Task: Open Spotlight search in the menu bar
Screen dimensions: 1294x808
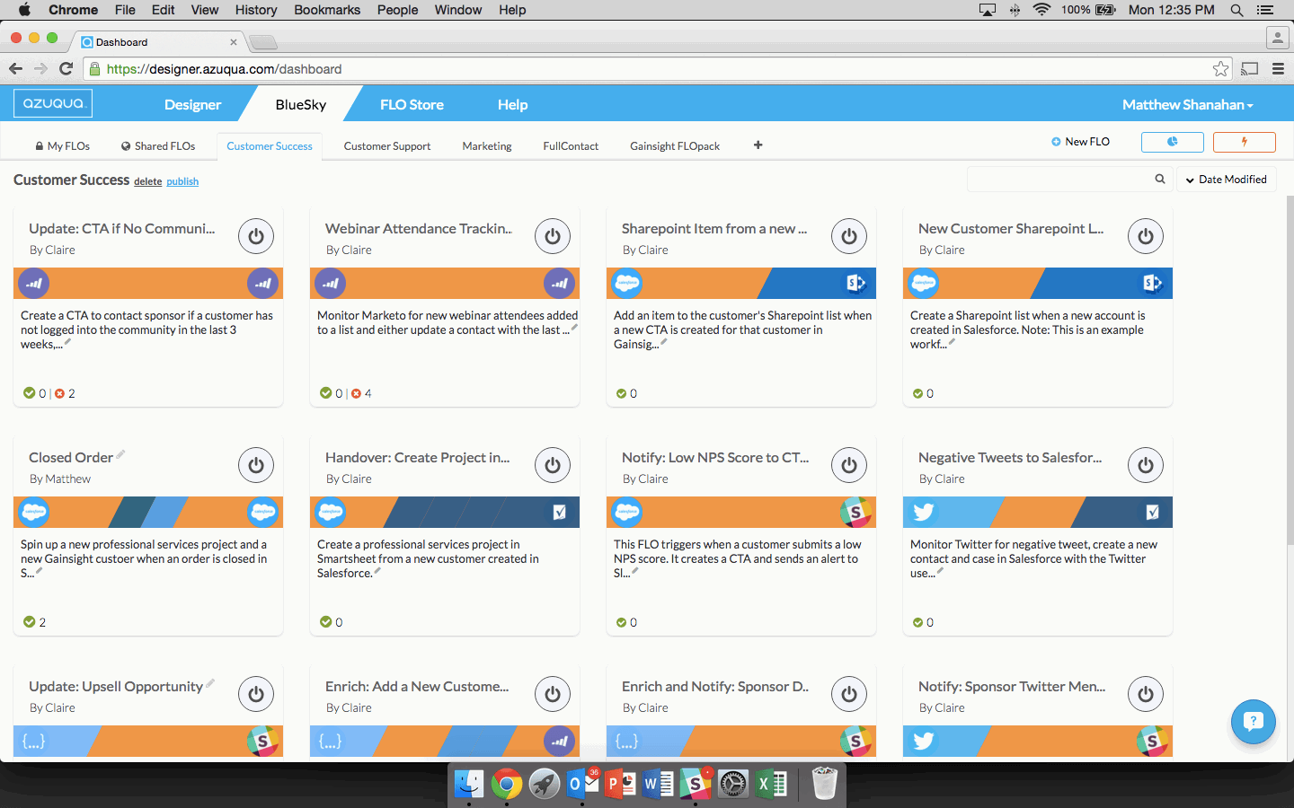Action: tap(1236, 10)
